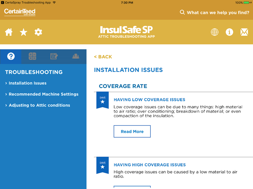Expand Recommended Machine Settings
Viewport: 253px width, 189px height.
pos(42,94)
